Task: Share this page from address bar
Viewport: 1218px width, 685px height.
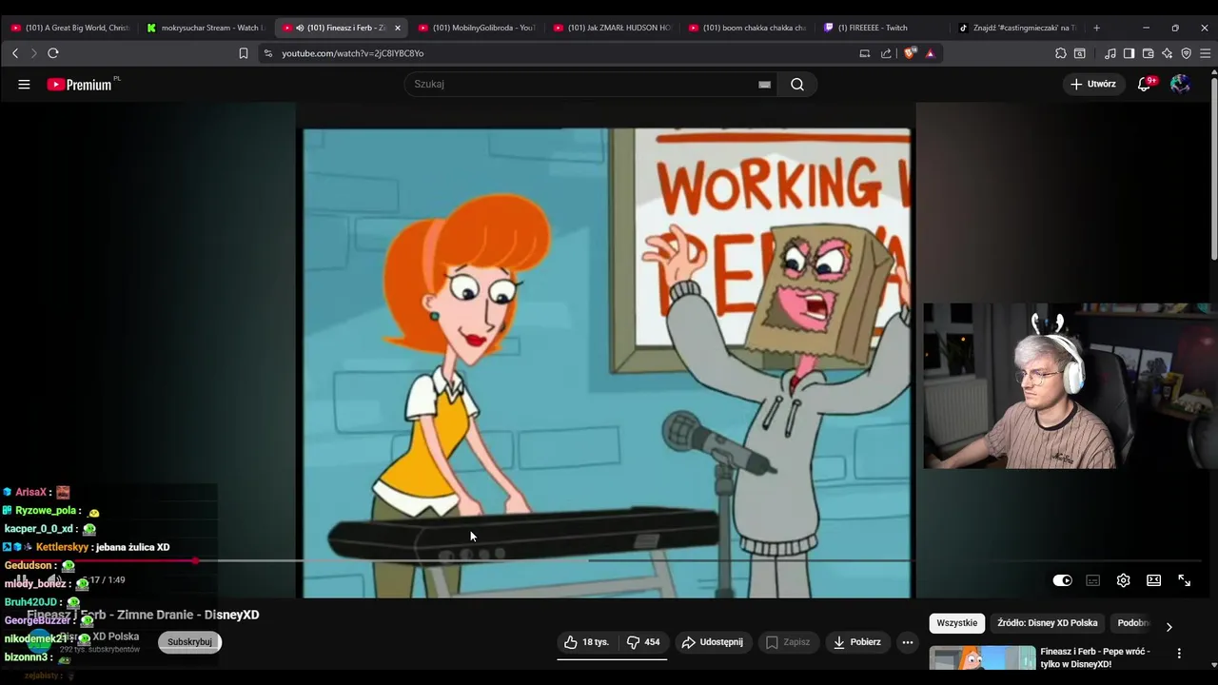Action: tap(886, 53)
